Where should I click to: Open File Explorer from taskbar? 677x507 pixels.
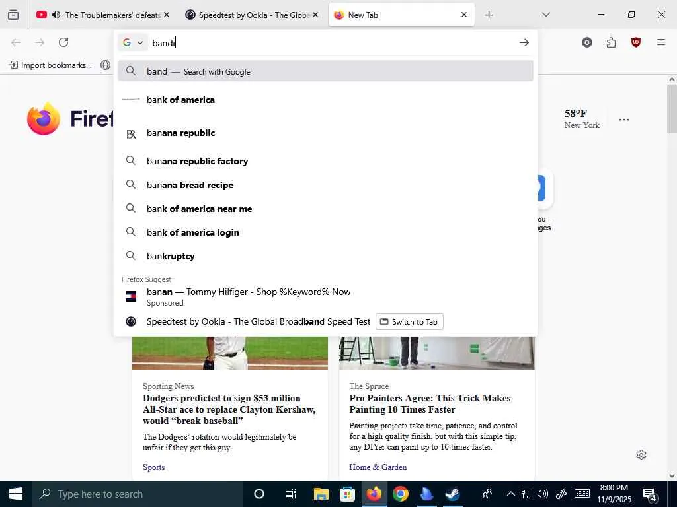(321, 494)
